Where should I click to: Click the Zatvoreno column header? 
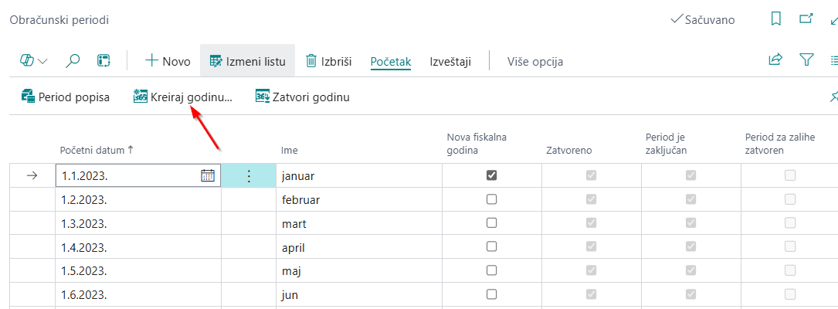point(568,150)
